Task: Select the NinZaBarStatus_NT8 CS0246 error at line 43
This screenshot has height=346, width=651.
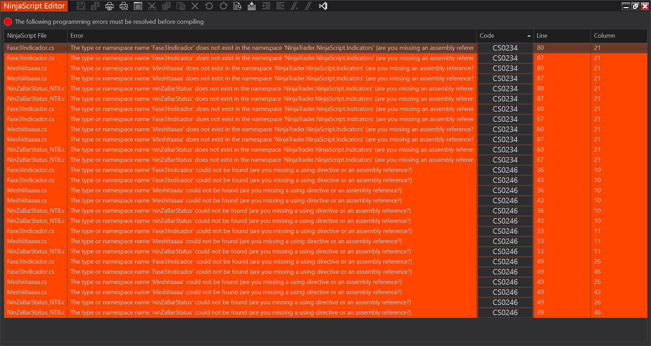Action: tap(325, 221)
